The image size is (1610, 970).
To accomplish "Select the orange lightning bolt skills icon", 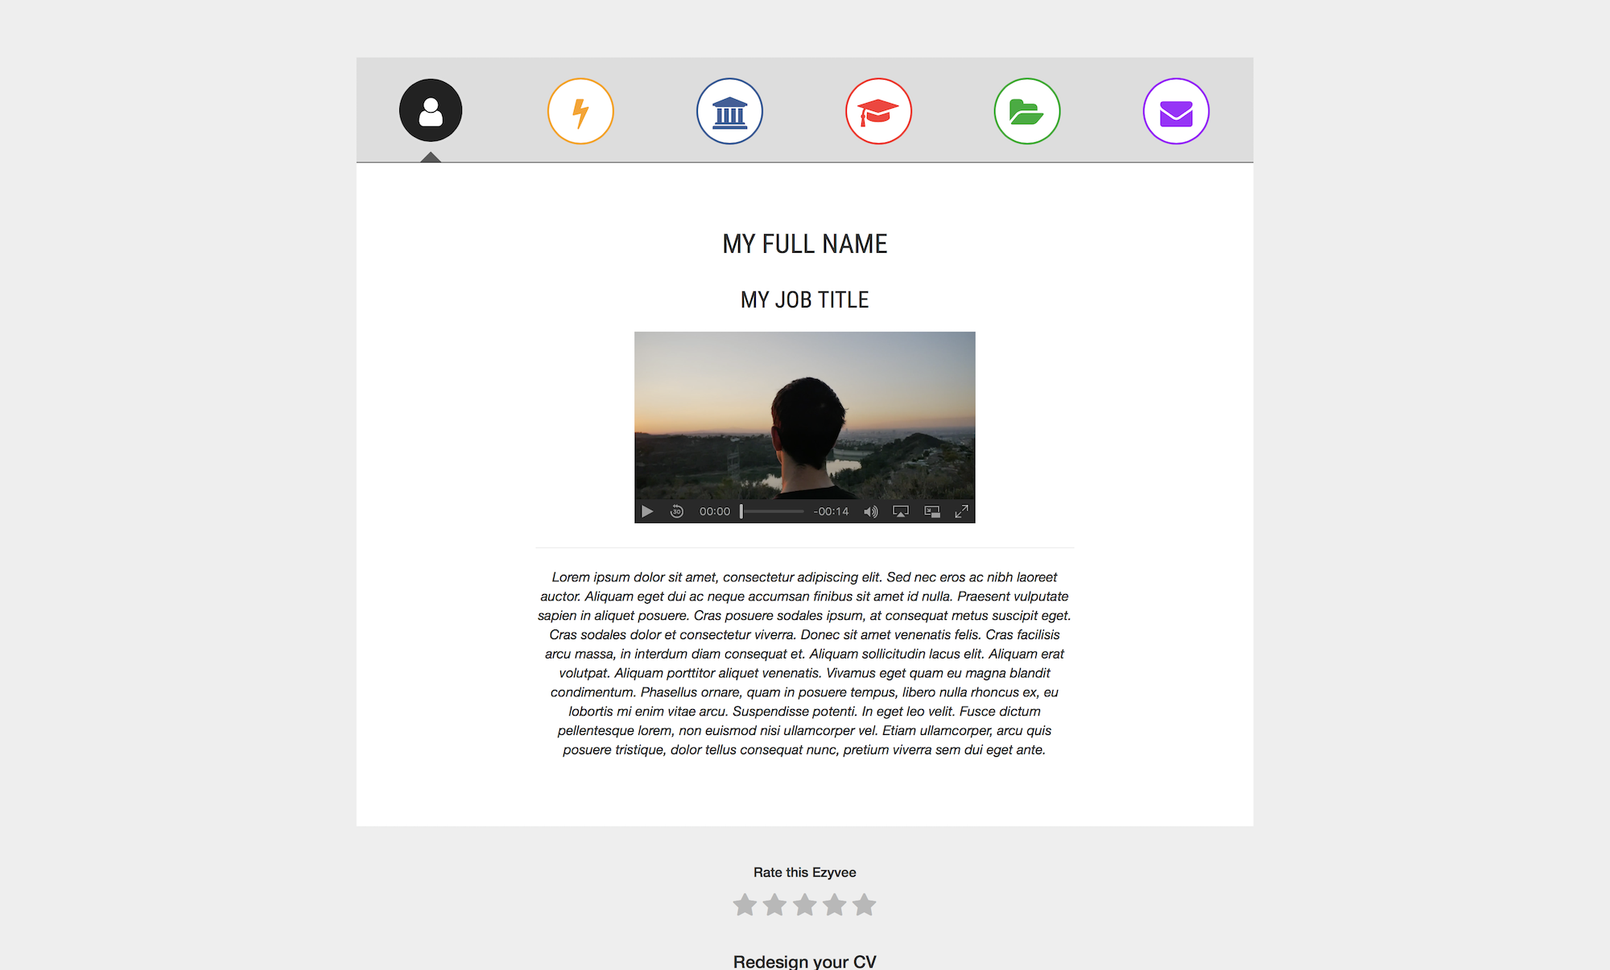I will coord(580,111).
